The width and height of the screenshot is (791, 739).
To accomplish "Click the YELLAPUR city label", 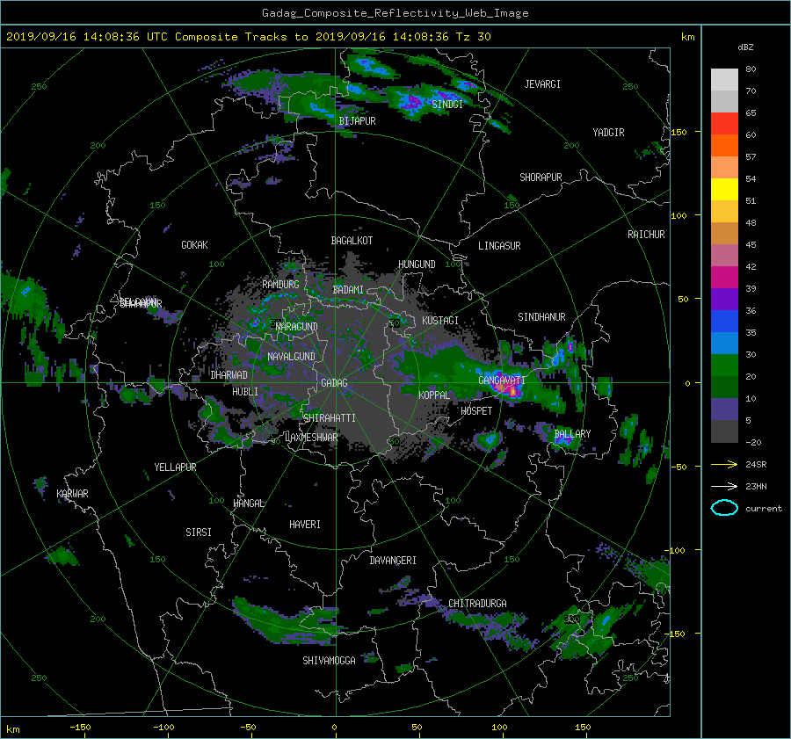I will pyautogui.click(x=175, y=467).
